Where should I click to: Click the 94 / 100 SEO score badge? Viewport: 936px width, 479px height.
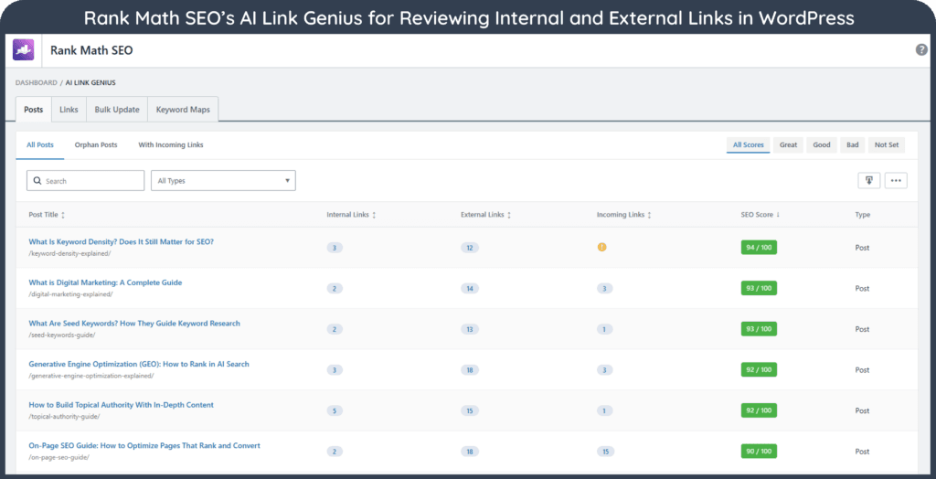[759, 247]
